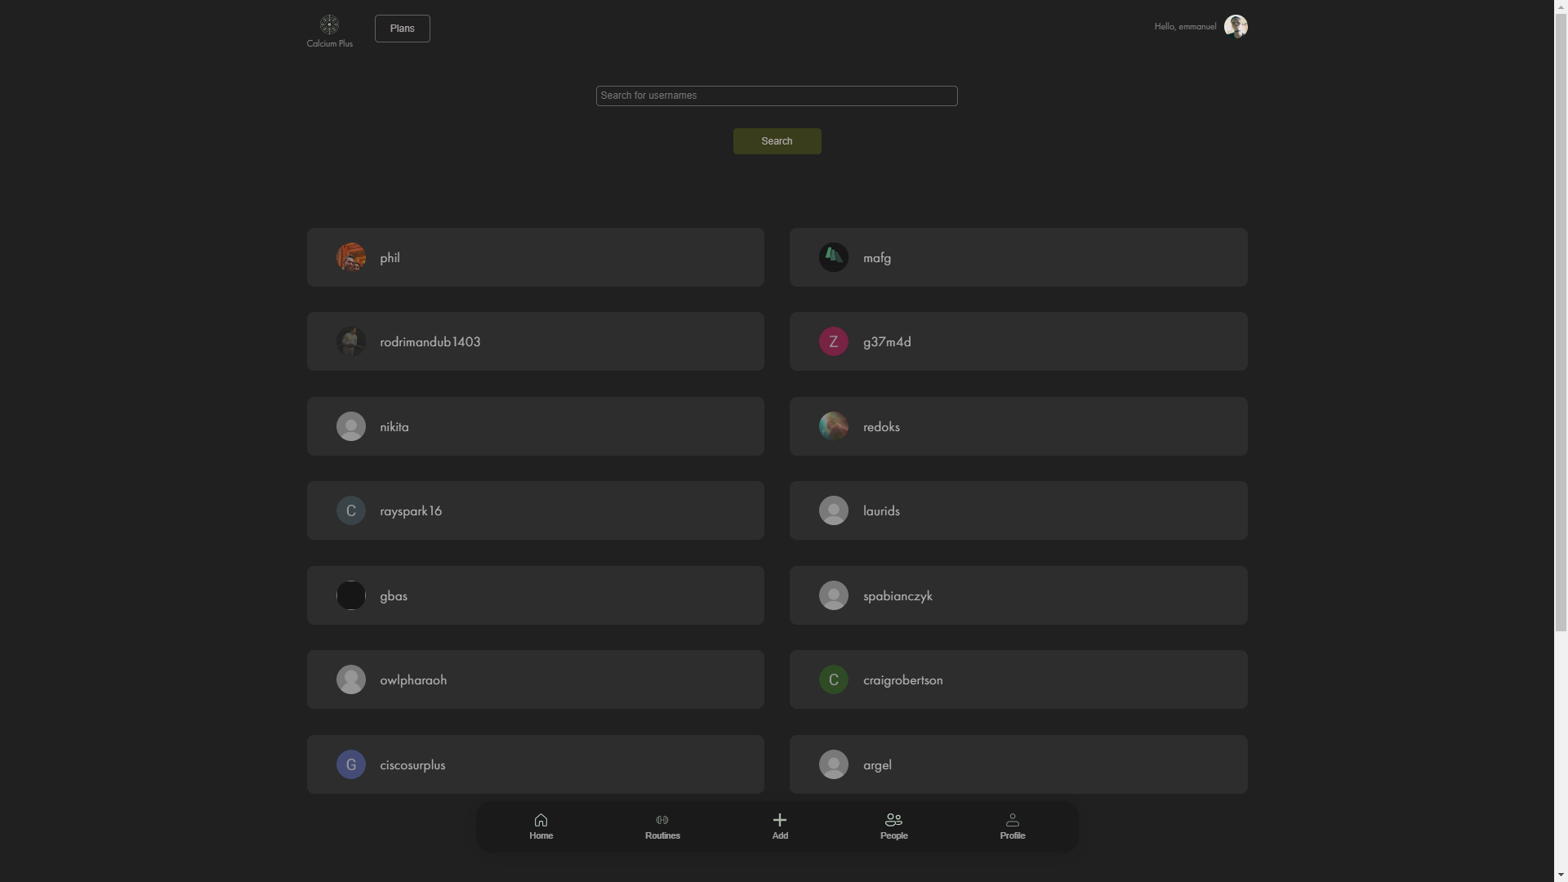
Task: Open the Plans page button
Action: 402,29
